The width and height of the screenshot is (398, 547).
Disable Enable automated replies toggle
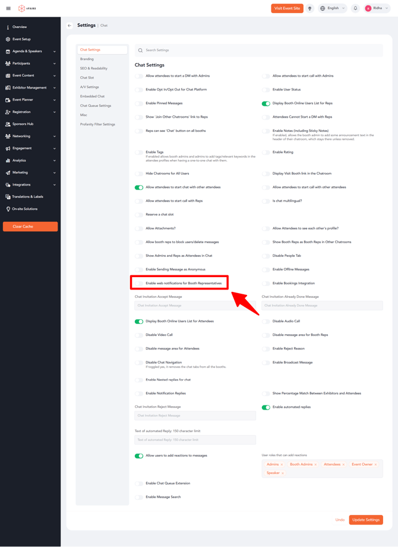tap(266, 407)
